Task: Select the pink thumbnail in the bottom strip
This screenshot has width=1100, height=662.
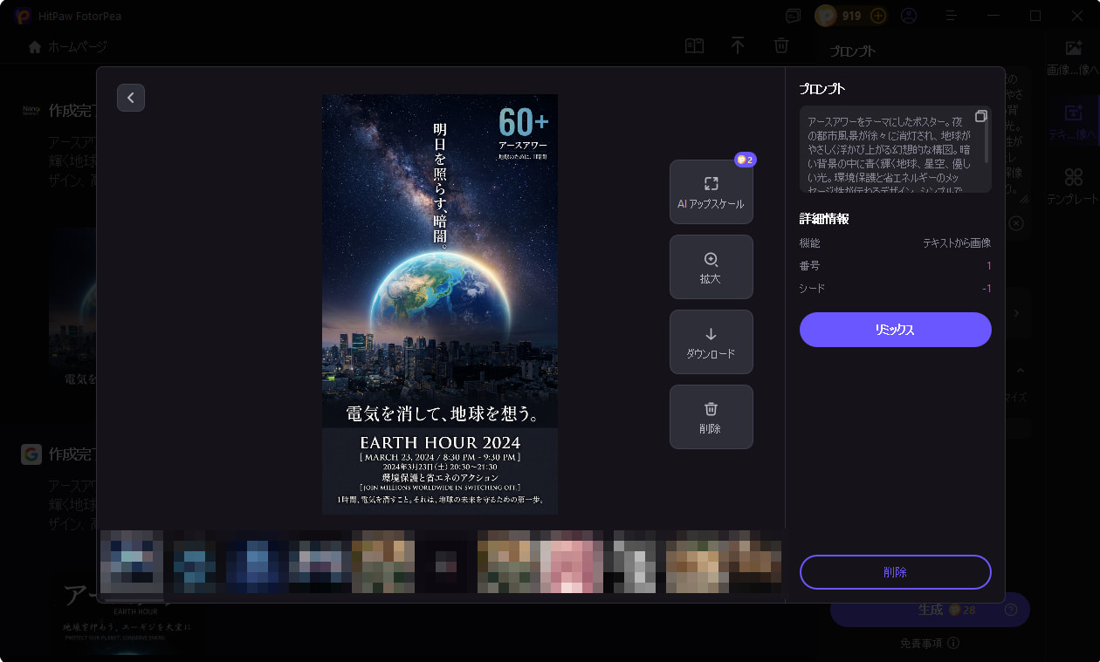Action: click(572, 562)
